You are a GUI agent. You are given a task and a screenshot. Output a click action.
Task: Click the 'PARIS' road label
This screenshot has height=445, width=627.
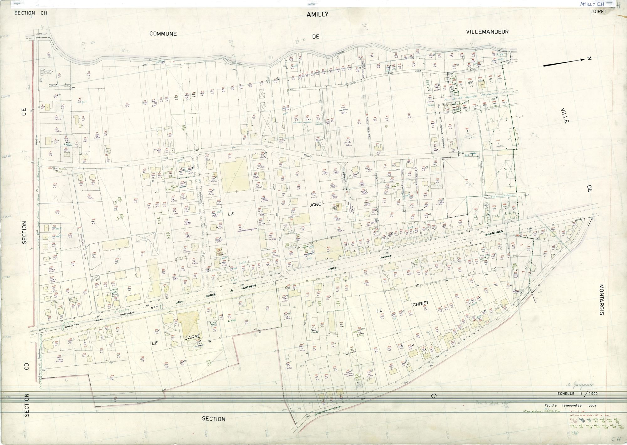click(x=211, y=295)
